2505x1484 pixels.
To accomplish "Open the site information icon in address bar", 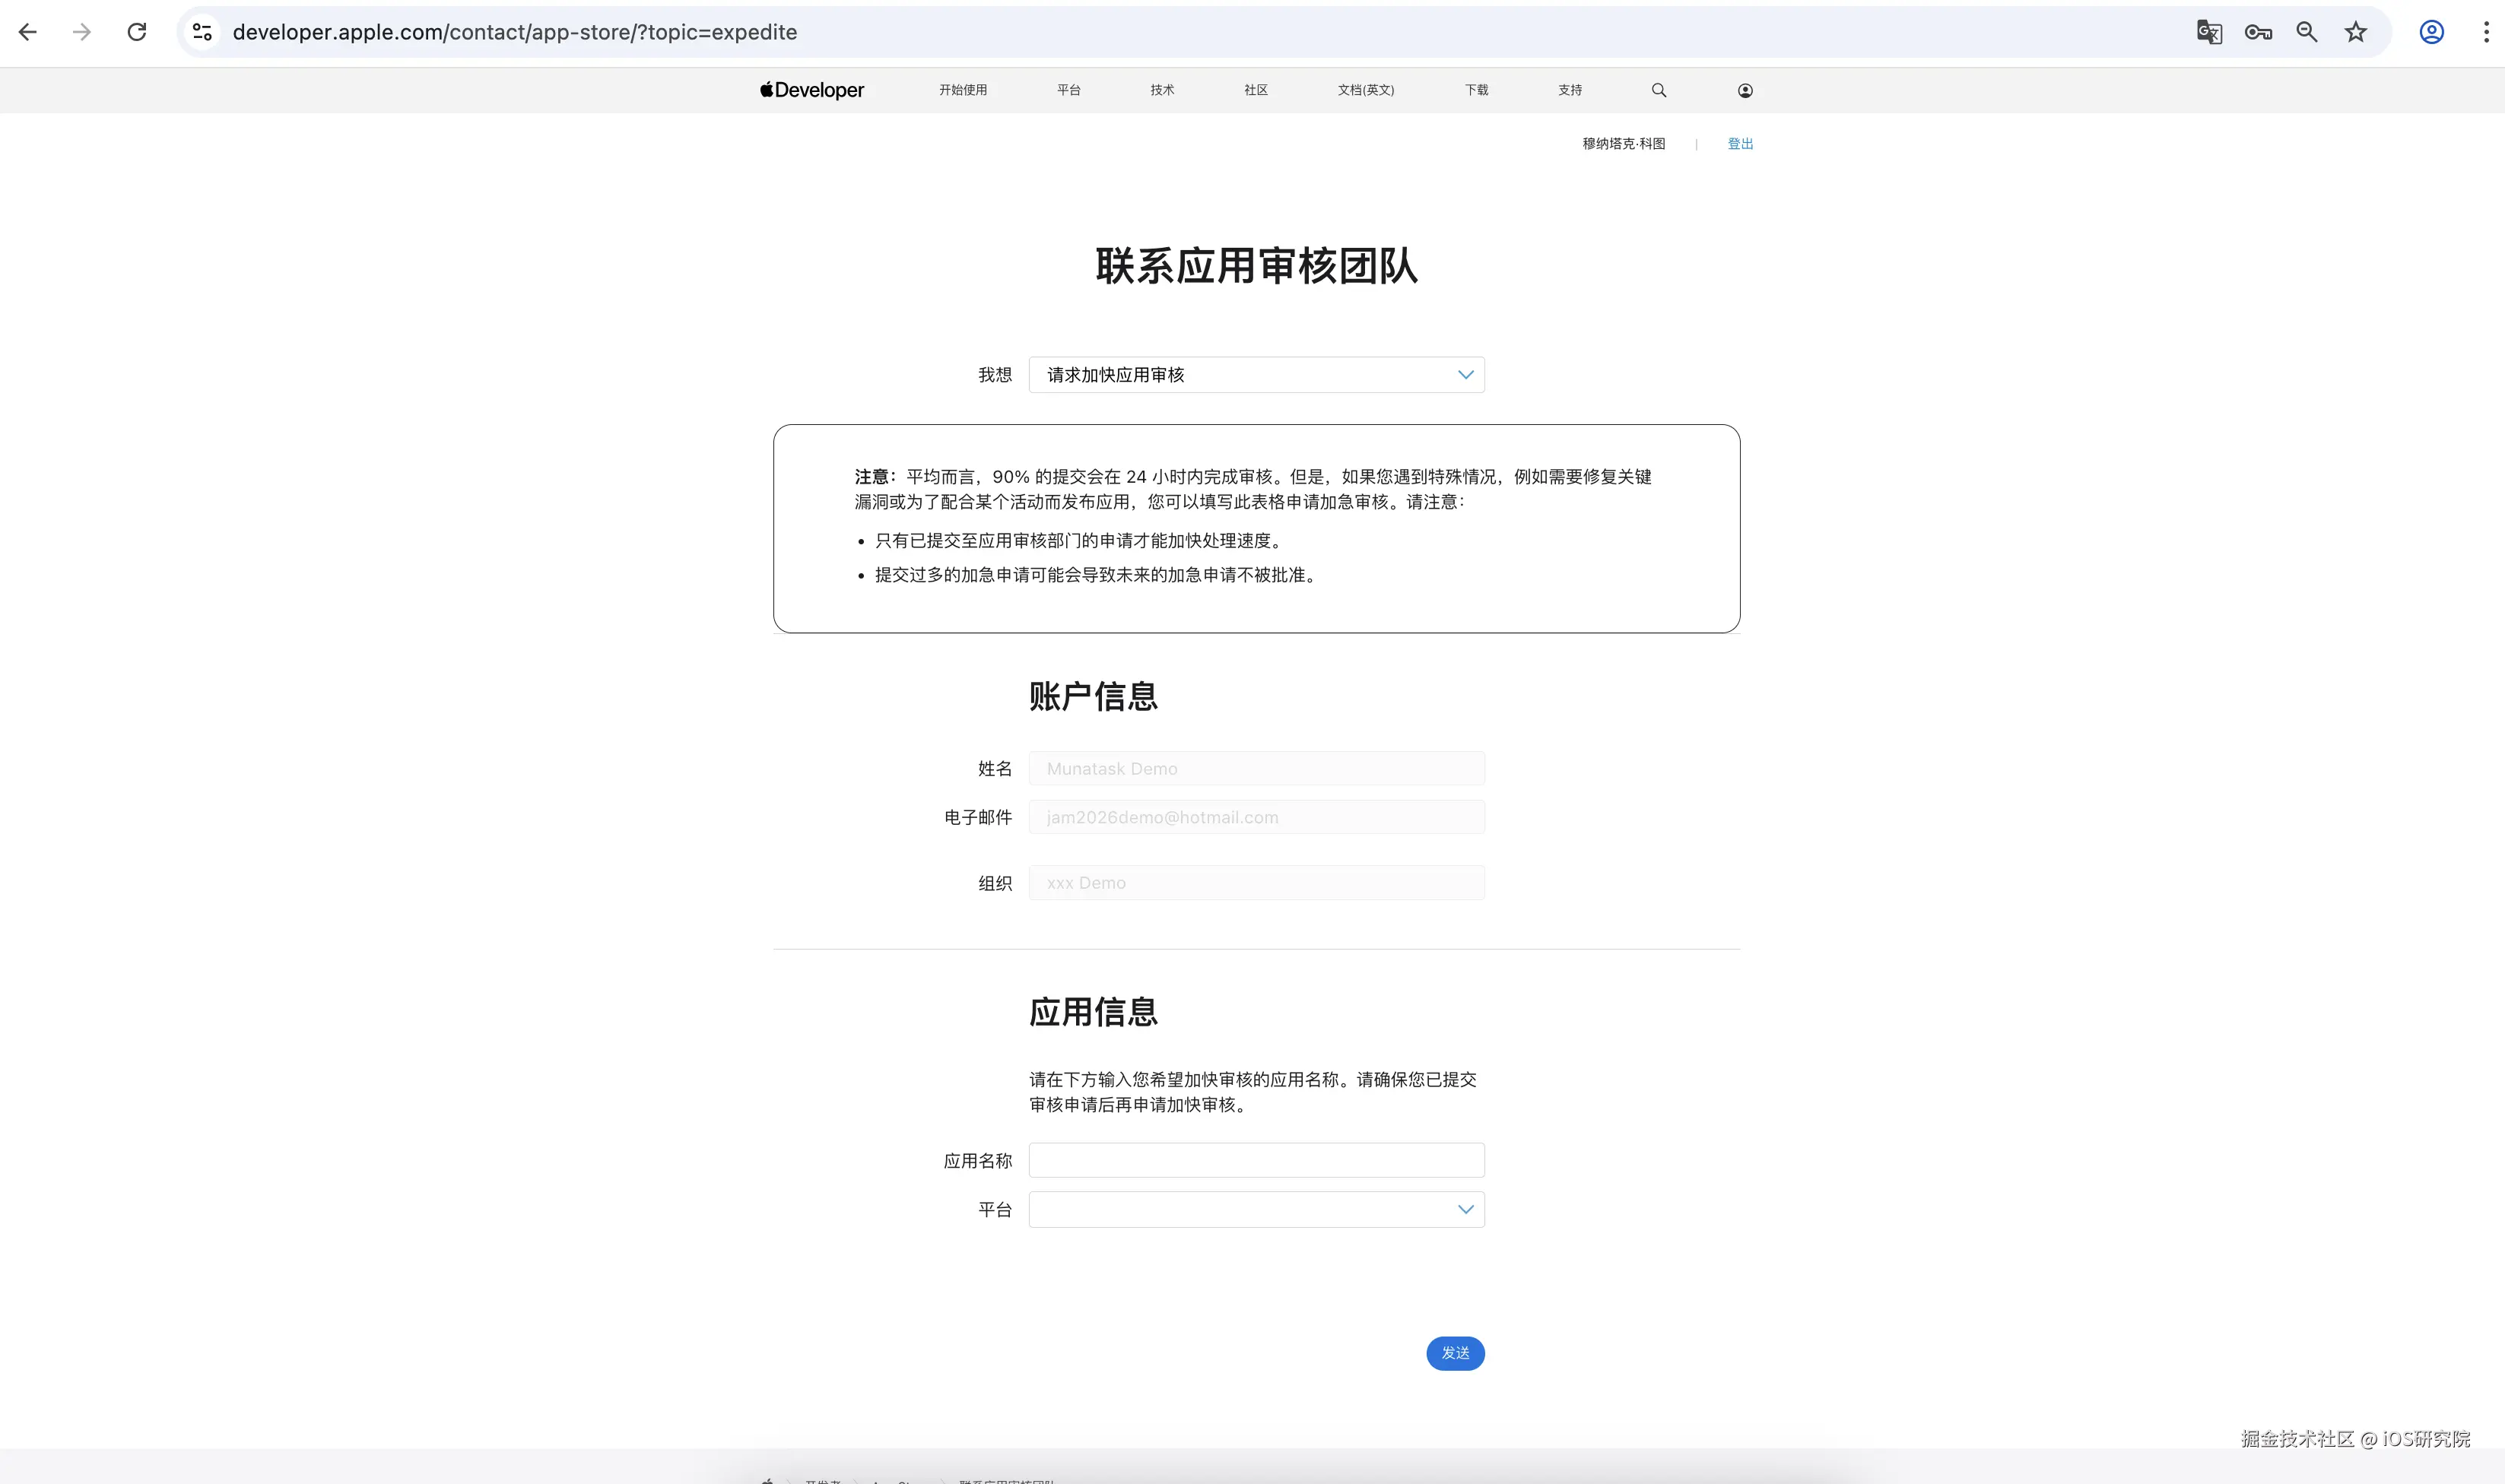I will [202, 32].
